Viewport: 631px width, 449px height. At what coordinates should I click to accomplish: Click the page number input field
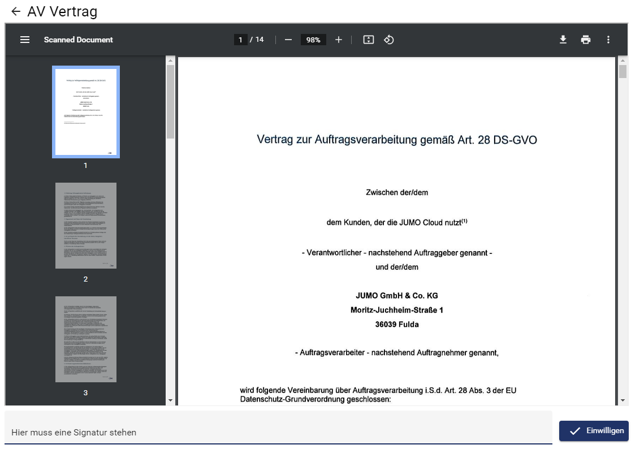[241, 40]
